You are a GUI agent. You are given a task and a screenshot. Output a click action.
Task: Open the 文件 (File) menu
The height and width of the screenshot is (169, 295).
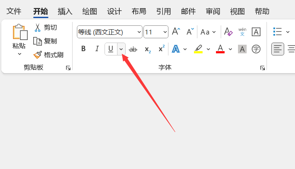point(14,11)
